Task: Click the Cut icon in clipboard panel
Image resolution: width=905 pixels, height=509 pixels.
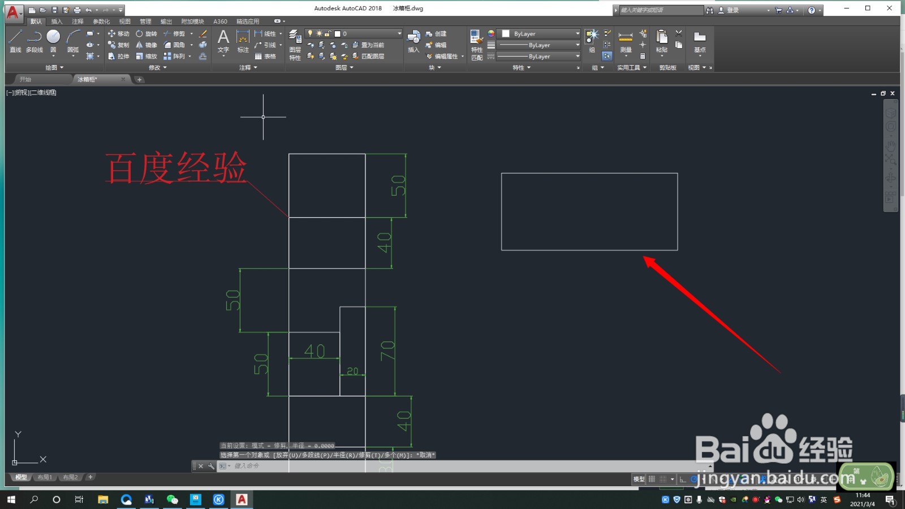Action: [x=679, y=33]
